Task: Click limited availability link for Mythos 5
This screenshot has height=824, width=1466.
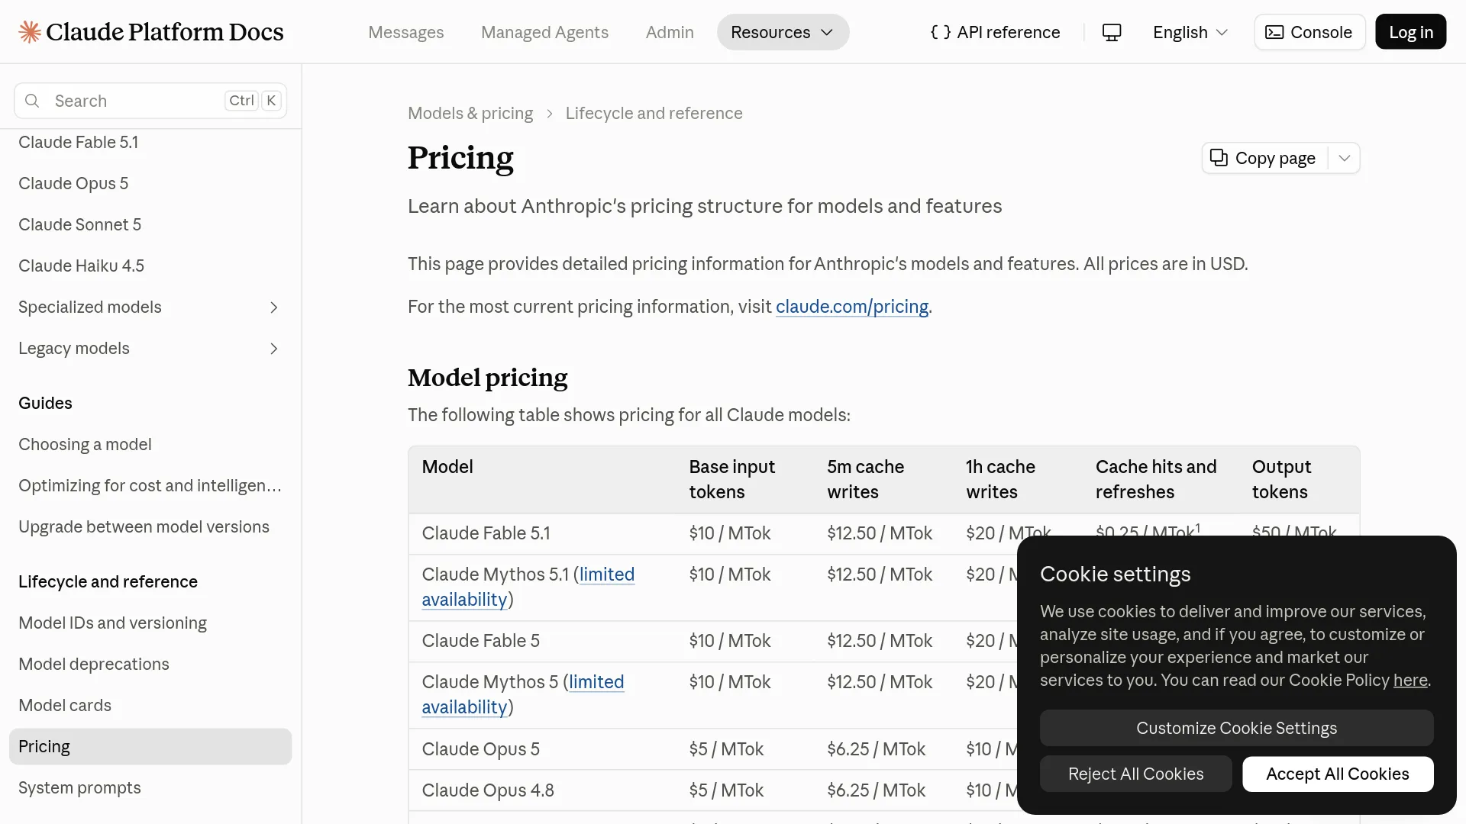Action: click(x=523, y=694)
